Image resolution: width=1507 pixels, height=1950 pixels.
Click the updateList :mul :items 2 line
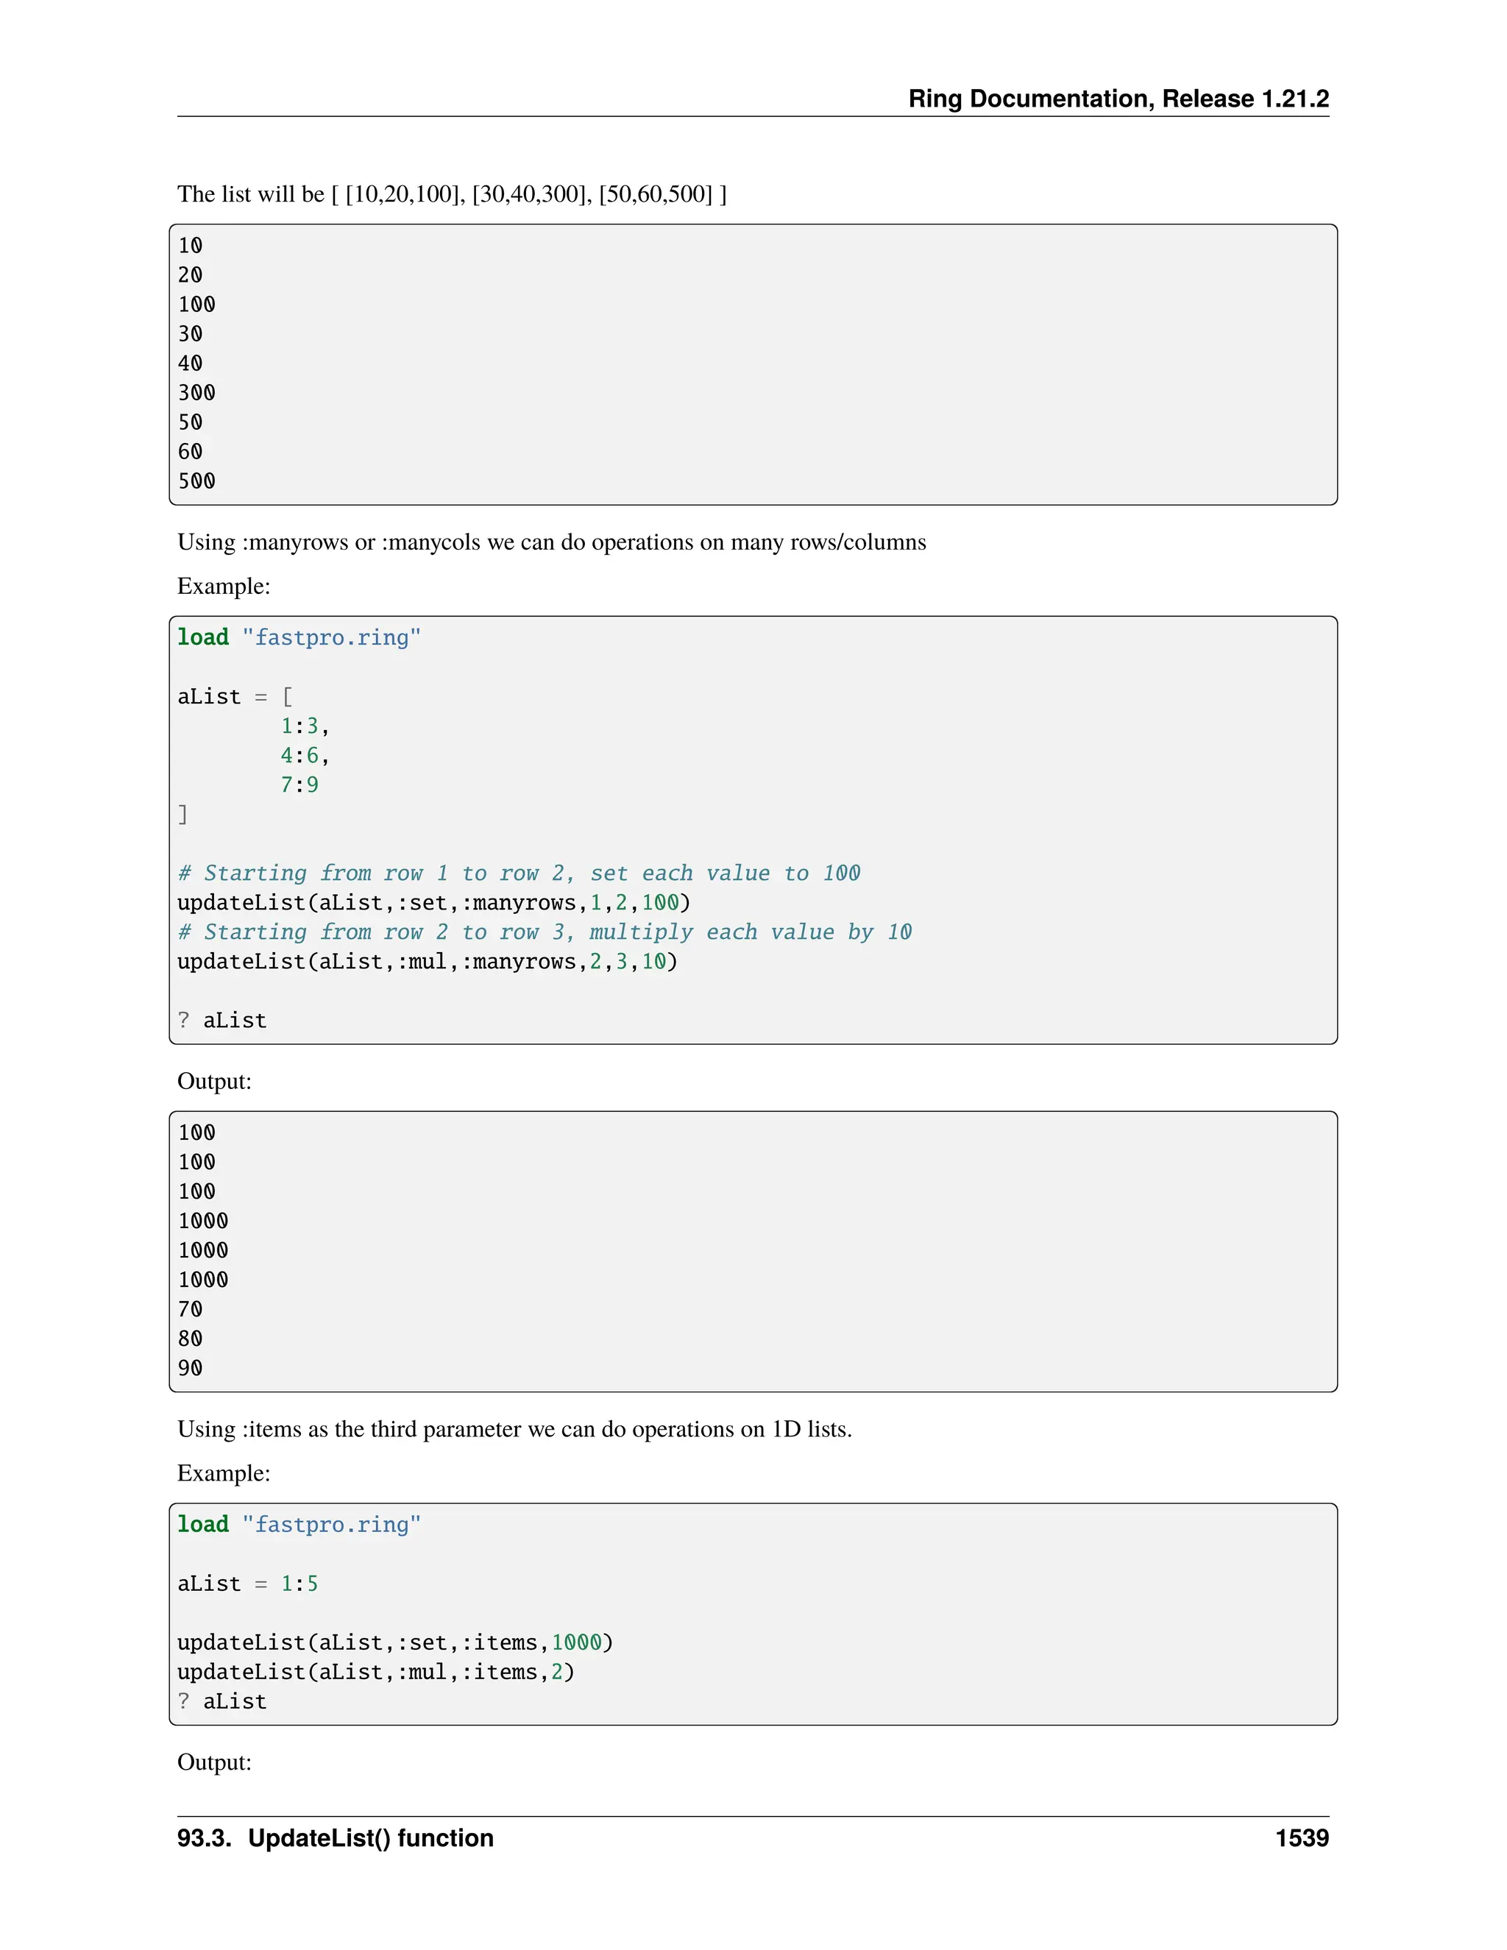tap(375, 1673)
